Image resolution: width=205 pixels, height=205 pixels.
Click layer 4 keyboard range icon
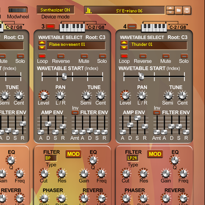point(154,28)
